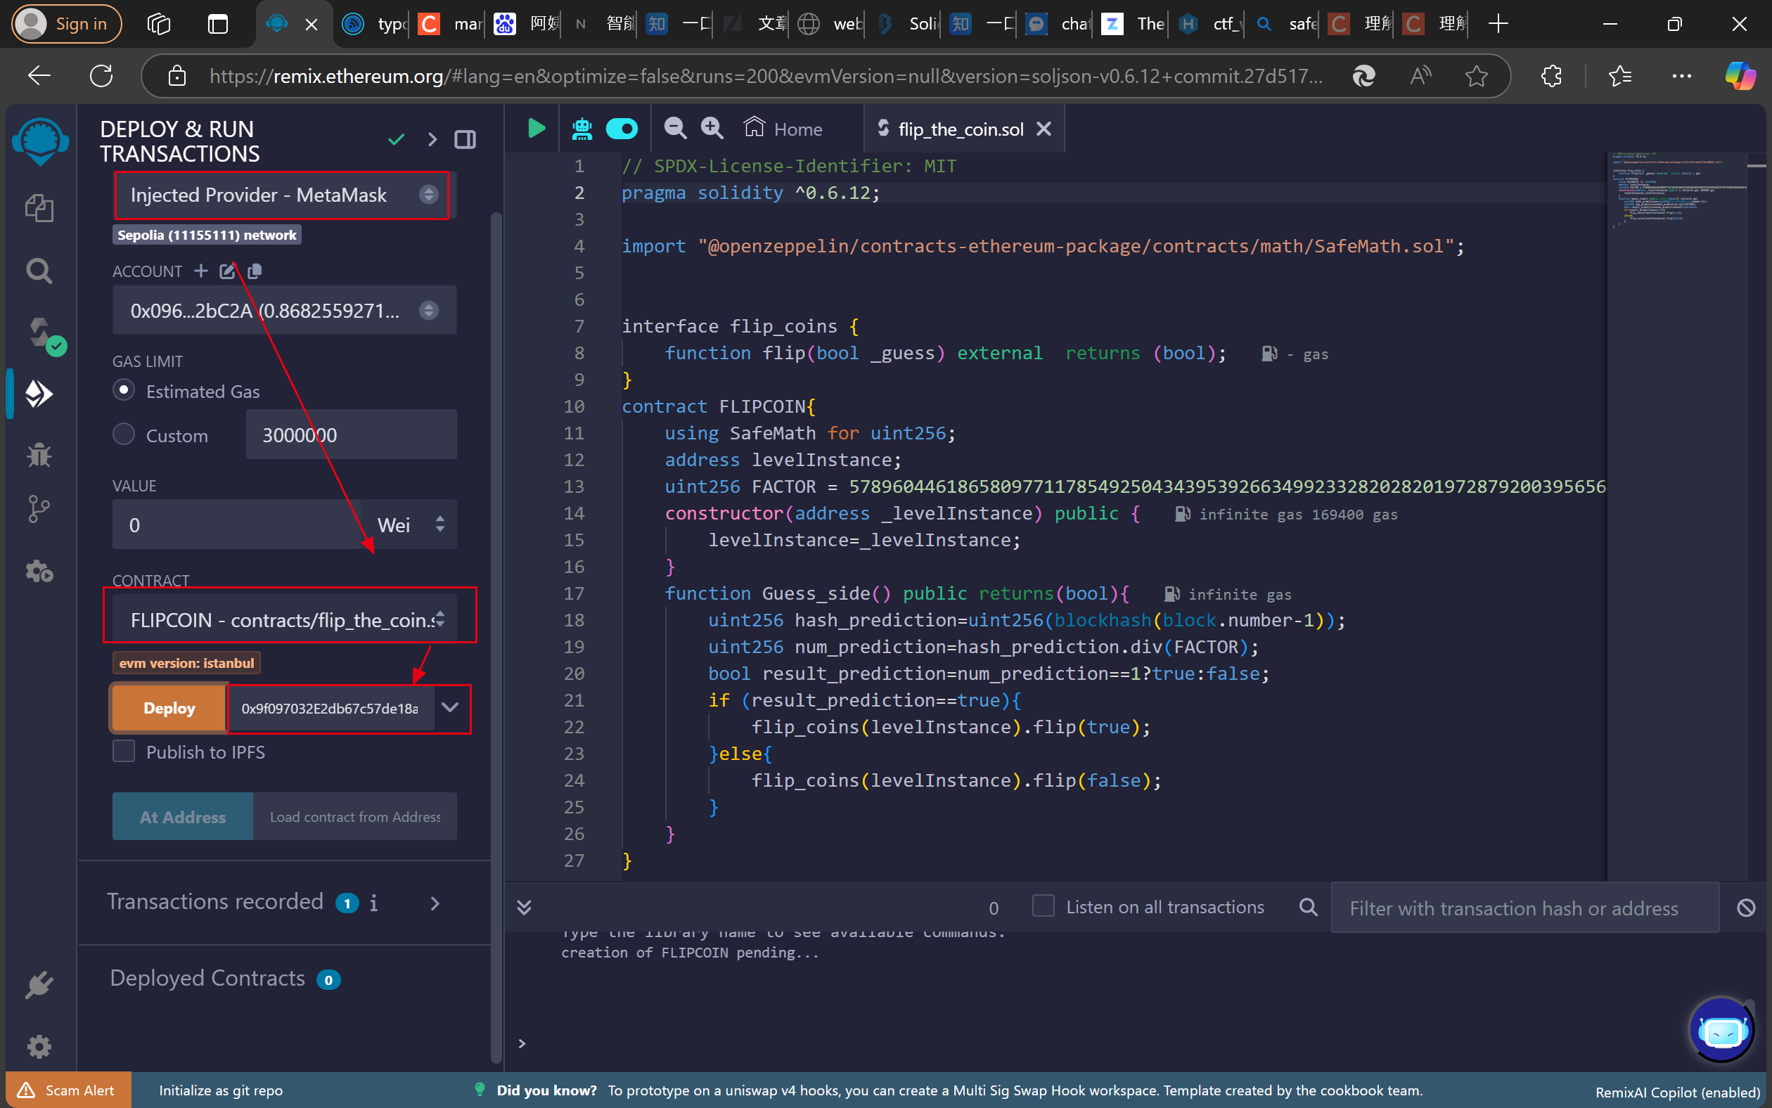The height and width of the screenshot is (1108, 1772).
Task: Open the RemixAI chat assistant bubble
Action: click(1721, 1031)
